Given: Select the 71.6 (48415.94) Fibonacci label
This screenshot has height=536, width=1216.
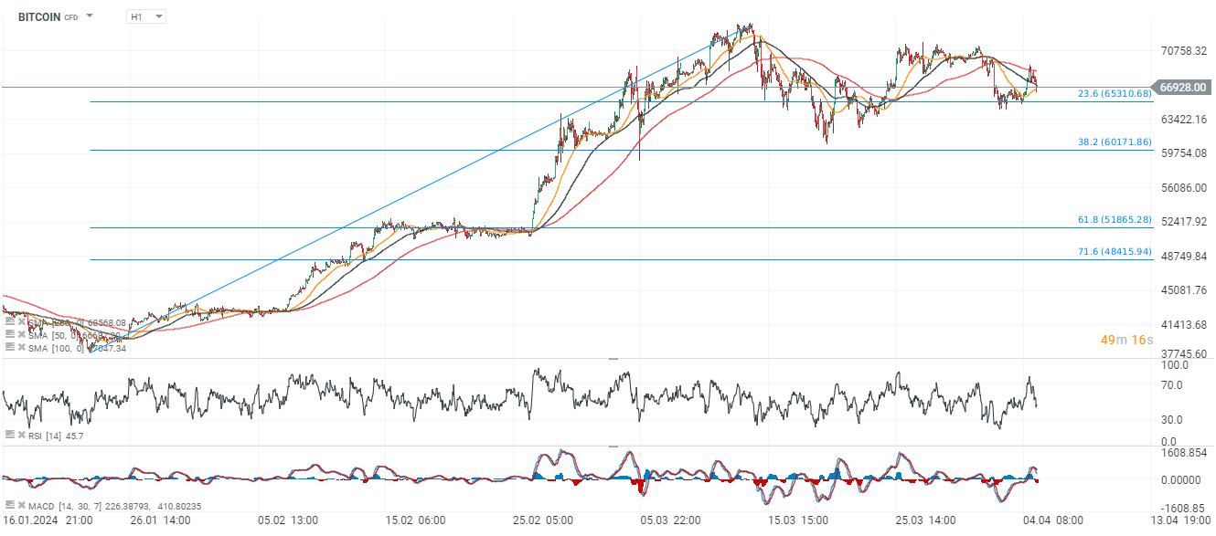Looking at the screenshot, I should [1115, 252].
